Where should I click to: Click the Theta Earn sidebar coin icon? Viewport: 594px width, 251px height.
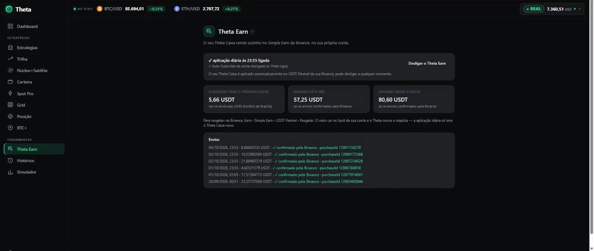[10, 149]
